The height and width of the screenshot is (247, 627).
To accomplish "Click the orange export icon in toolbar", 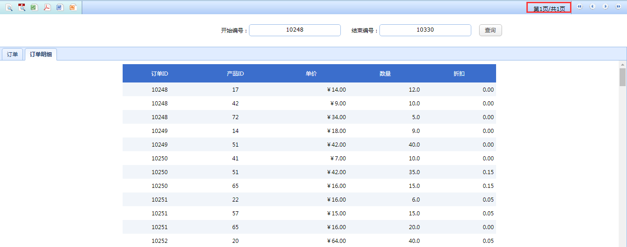I will (x=73, y=7).
